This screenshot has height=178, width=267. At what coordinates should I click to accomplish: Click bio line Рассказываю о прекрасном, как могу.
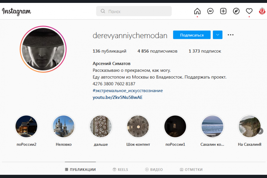pyautogui.click(x=132, y=70)
